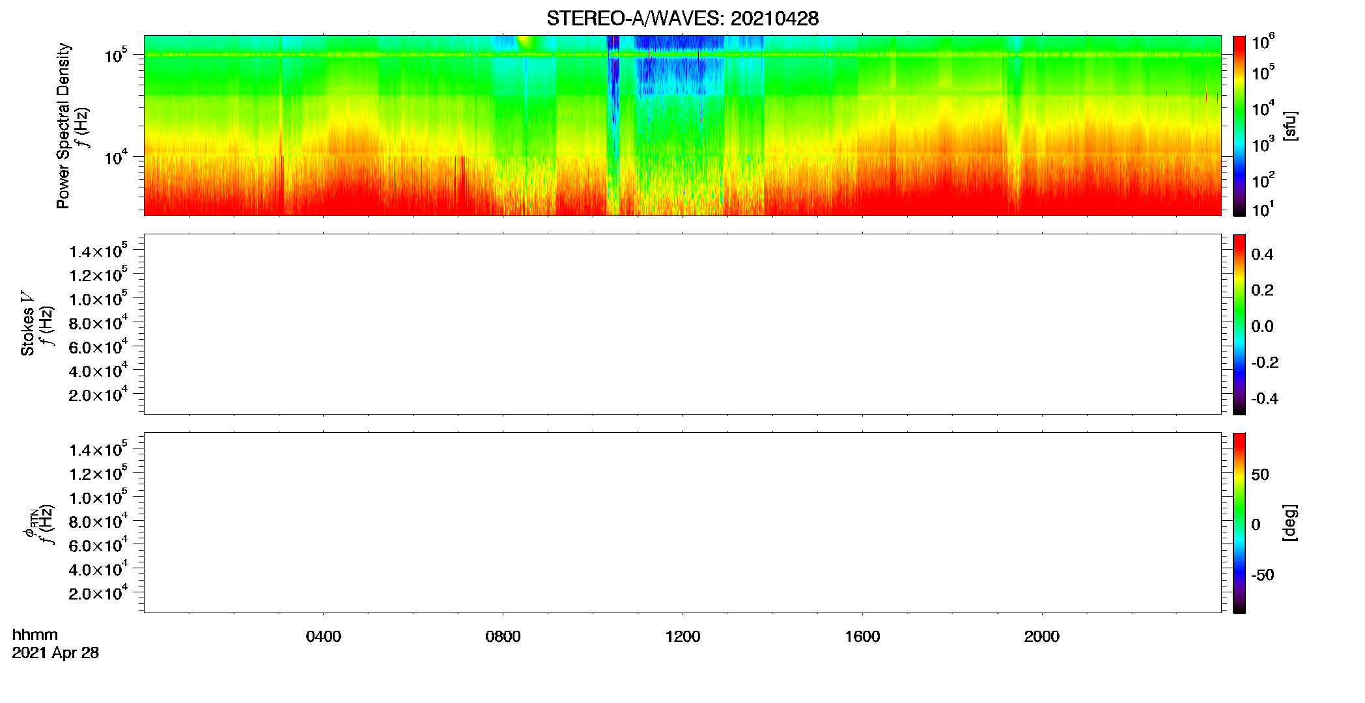Click the "[sfu]" unit label
Screen dimensions: 1365x703
coord(1290,126)
